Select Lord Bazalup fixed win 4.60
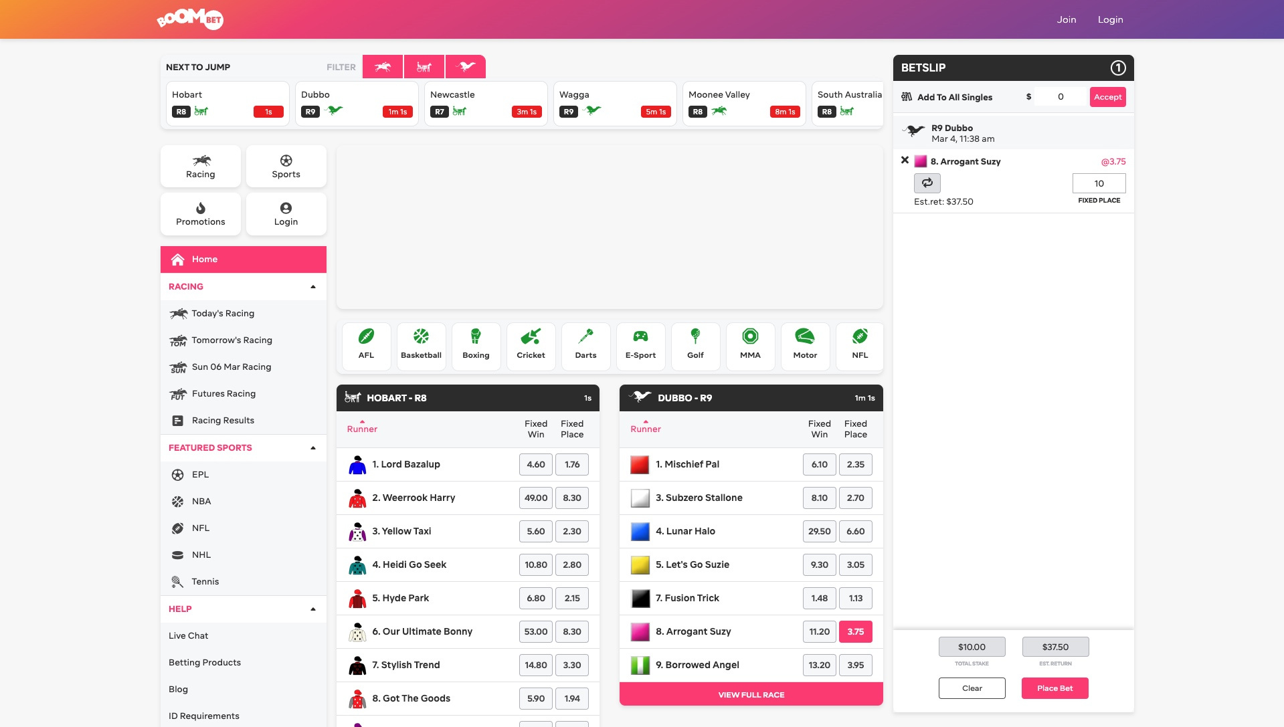The image size is (1284, 727). 536,464
